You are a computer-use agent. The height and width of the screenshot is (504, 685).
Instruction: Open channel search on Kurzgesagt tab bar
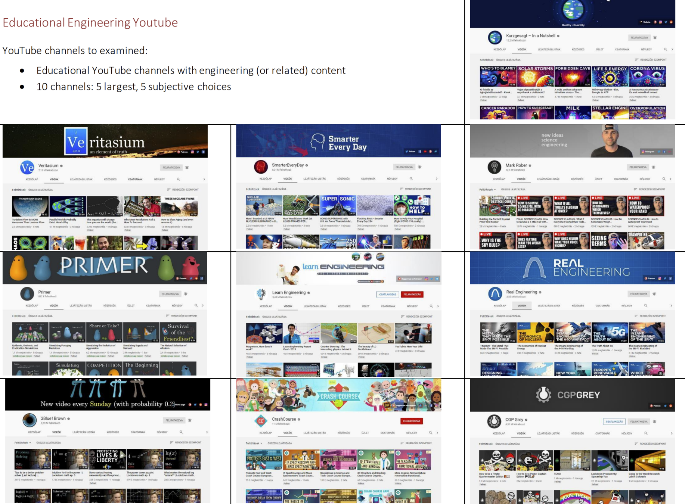(x=665, y=49)
